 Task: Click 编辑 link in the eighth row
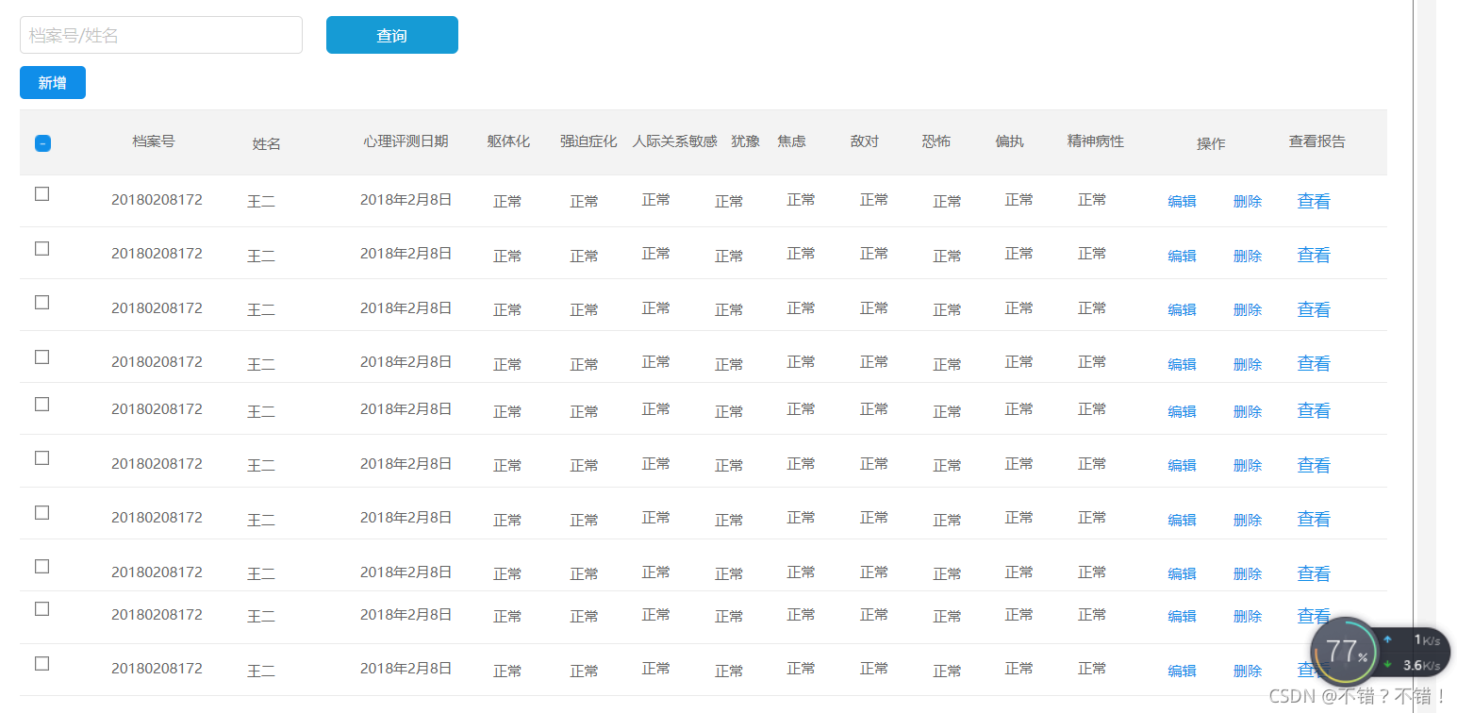click(1182, 573)
